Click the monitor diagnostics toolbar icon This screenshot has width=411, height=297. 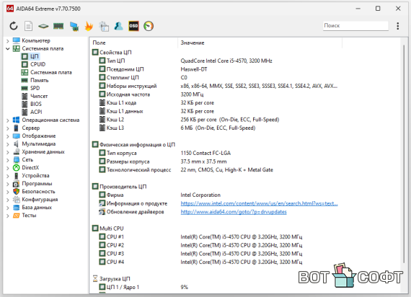74,26
